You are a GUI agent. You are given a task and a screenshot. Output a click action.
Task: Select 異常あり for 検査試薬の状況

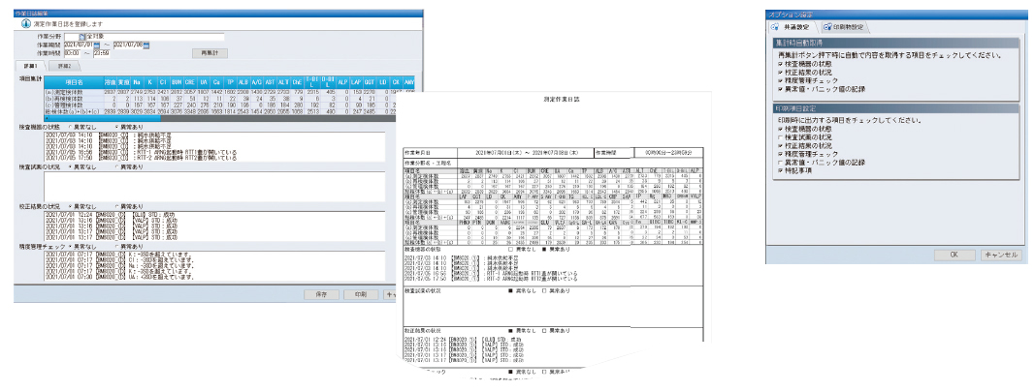[116, 166]
